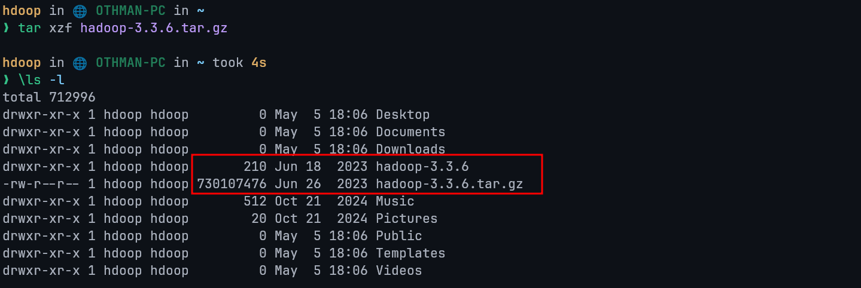The image size is (861, 288).
Task: Click the hadoop-3.3.6.tar.gz argument in the tar command
Action: (154, 28)
